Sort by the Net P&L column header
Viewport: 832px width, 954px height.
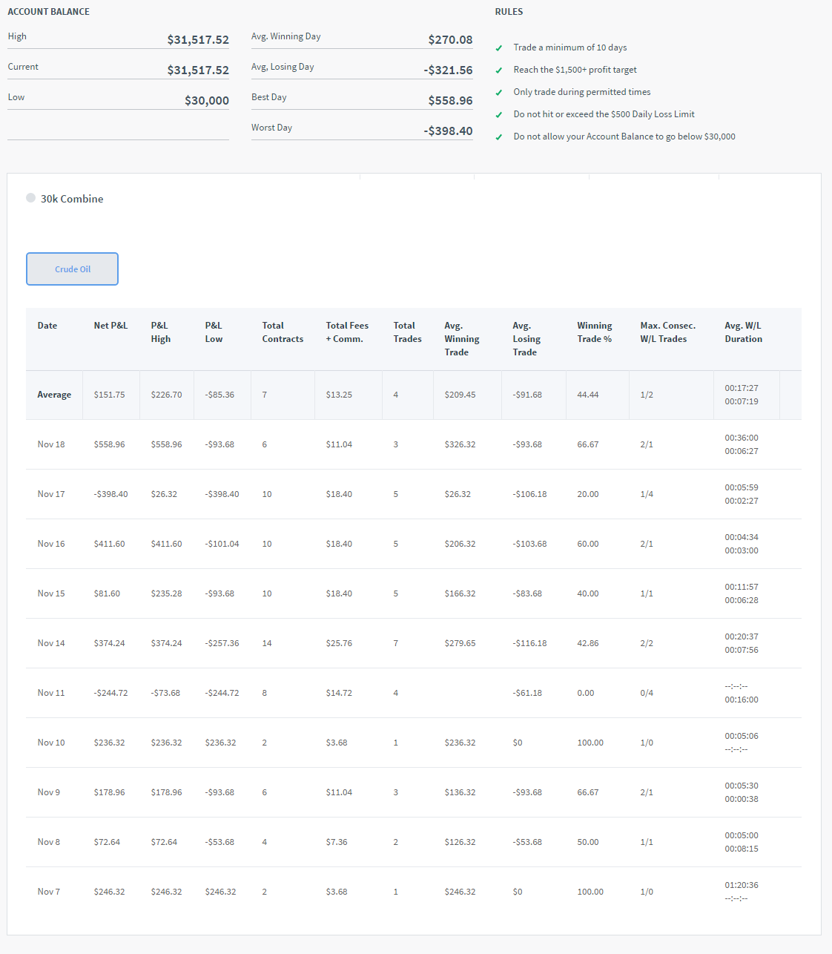[x=110, y=326]
